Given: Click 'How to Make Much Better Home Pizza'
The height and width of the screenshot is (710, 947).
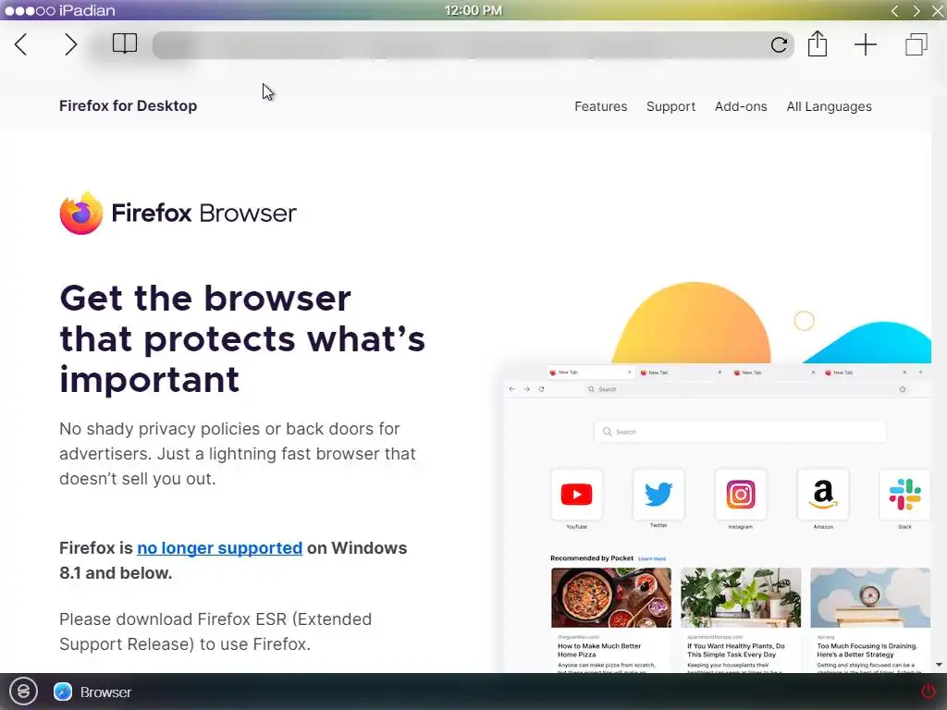Looking at the screenshot, I should tap(599, 650).
